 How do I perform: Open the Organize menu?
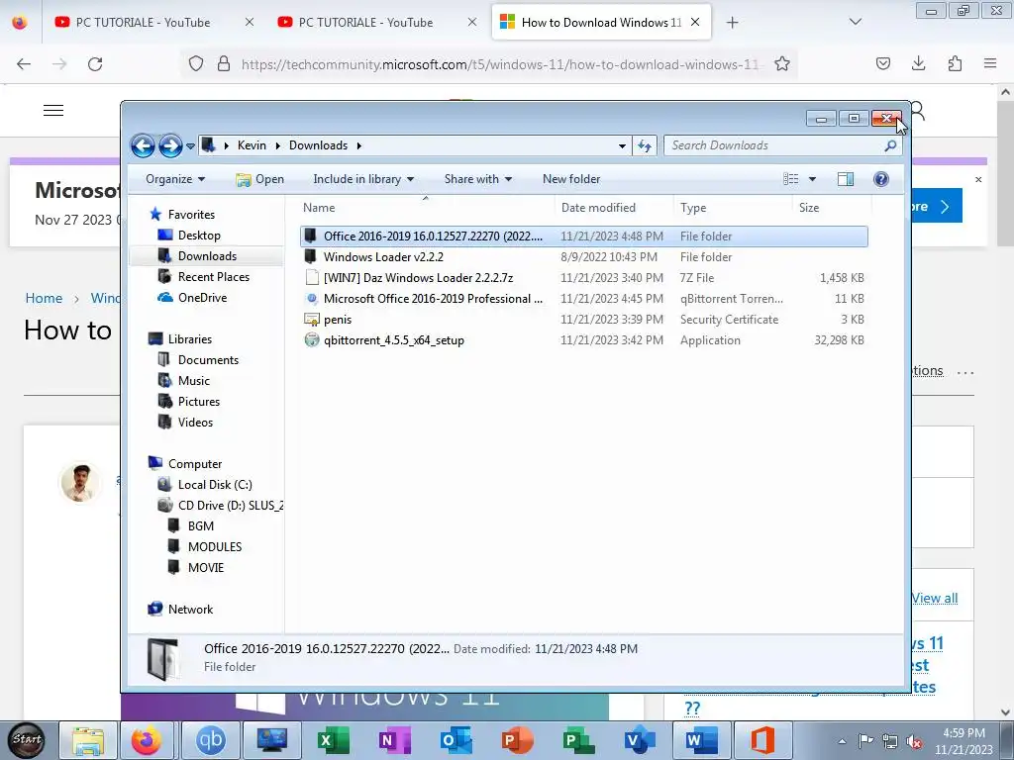coord(175,179)
